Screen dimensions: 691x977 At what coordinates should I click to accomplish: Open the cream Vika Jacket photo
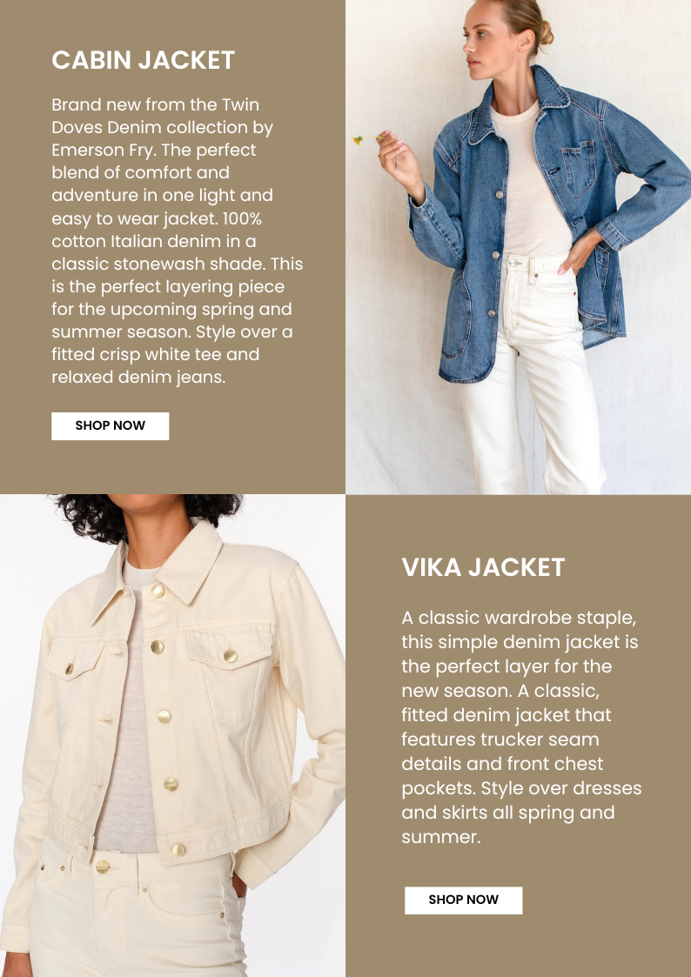point(172,736)
